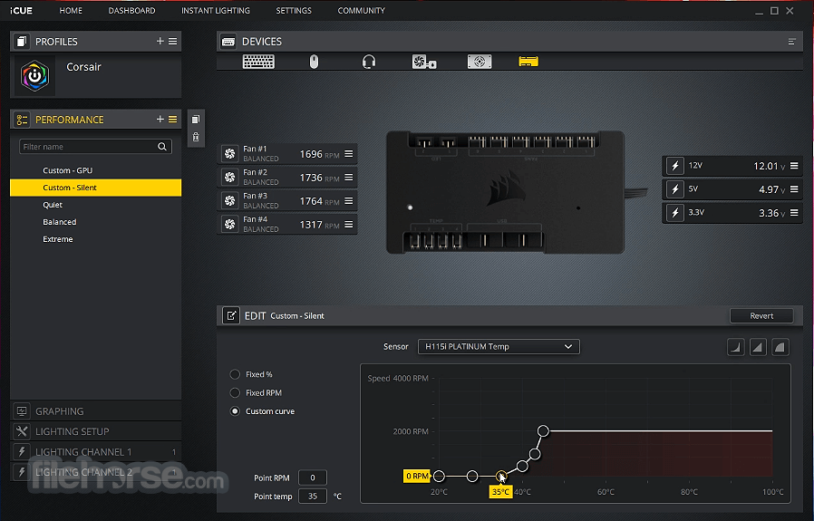This screenshot has height=521, width=814.
Task: Open the Fan #2 options menu
Action: (349, 177)
